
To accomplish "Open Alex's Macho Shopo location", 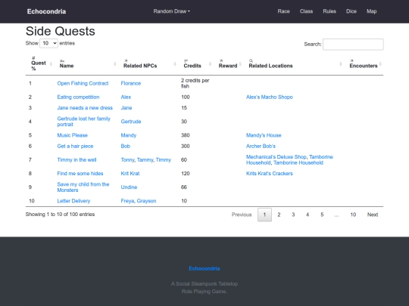I will 270,97.
